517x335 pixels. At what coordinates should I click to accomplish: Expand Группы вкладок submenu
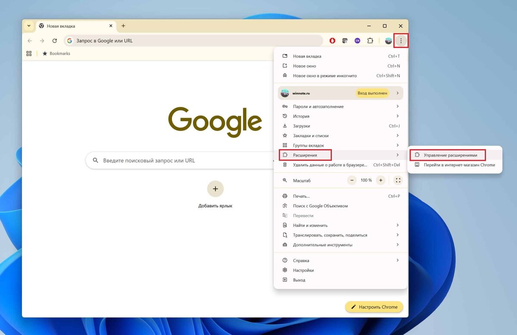tap(340, 145)
